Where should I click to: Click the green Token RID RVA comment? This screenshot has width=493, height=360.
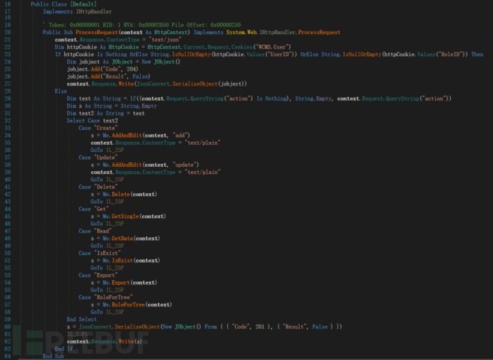[x=141, y=25]
